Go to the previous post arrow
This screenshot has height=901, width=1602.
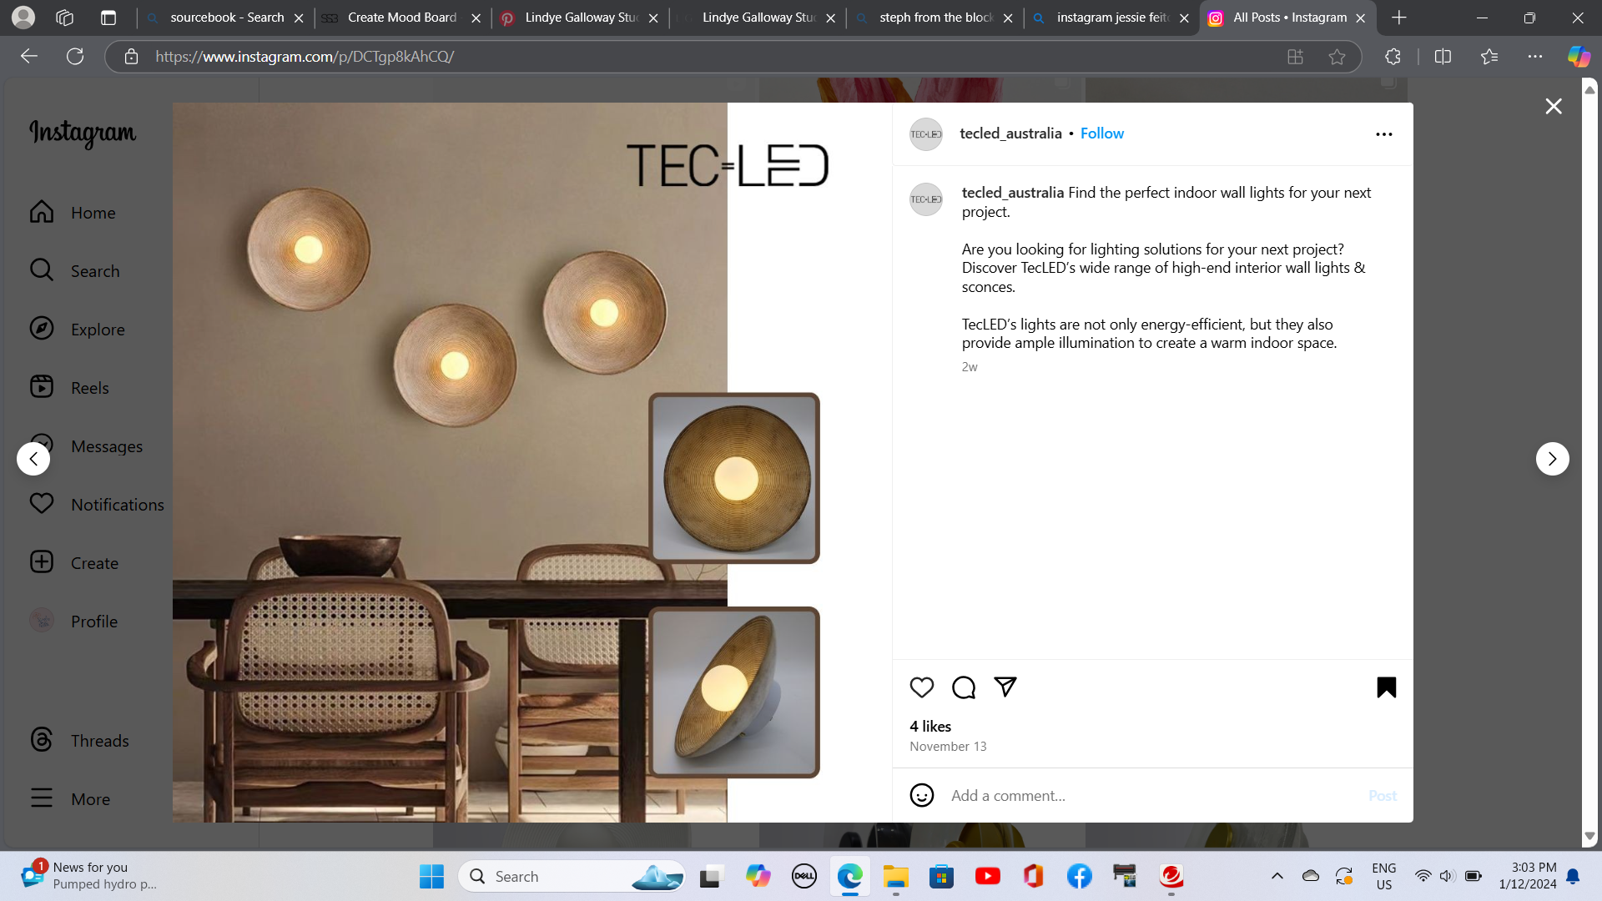[x=33, y=459]
